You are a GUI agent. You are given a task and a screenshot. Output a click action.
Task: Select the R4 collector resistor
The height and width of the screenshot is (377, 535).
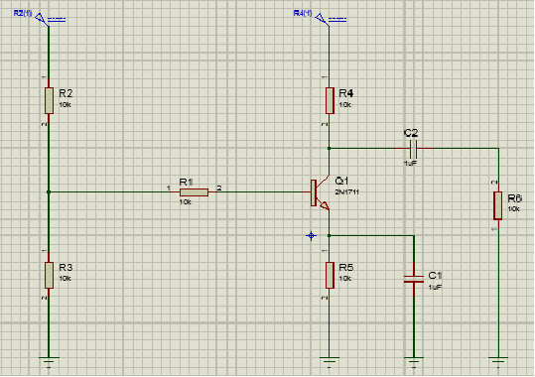click(x=330, y=100)
